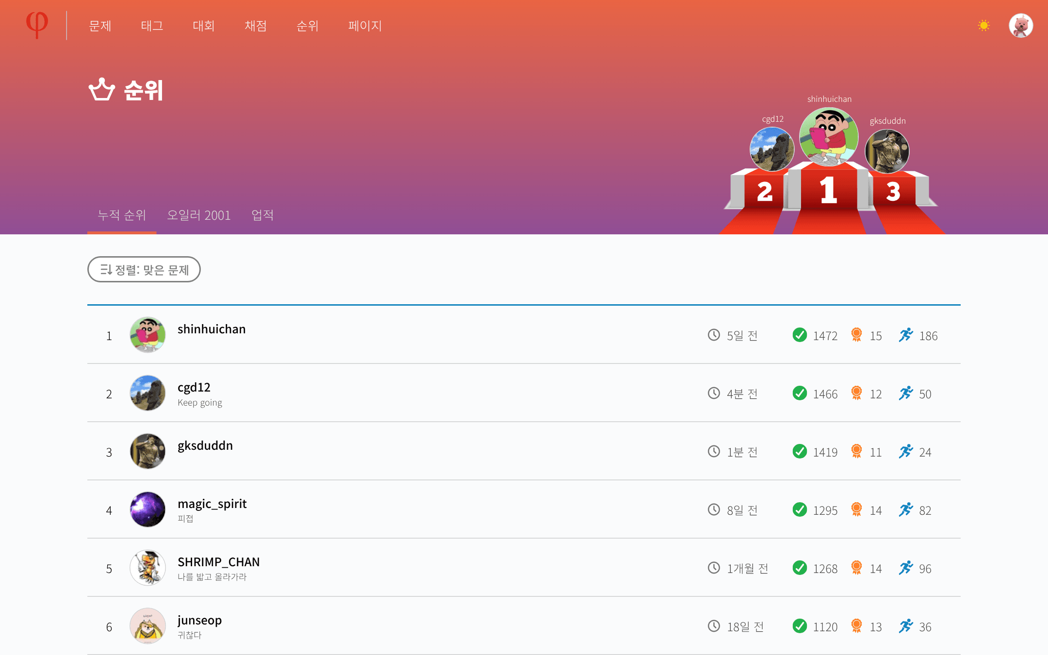This screenshot has width=1048, height=655.
Task: Click cgd12 name above the podium
Action: pyautogui.click(x=772, y=119)
